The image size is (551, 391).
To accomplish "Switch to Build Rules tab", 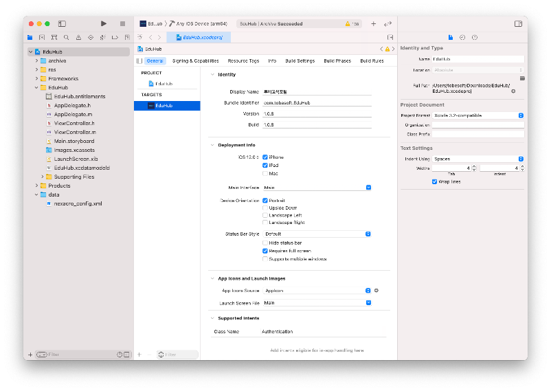I will coord(372,61).
